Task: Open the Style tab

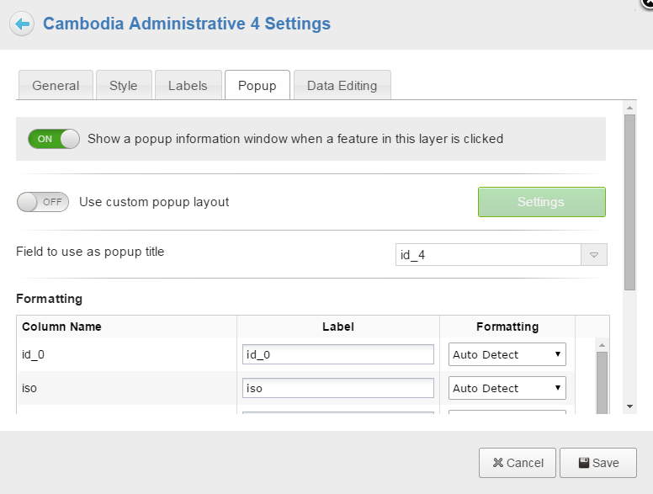Action: (124, 85)
